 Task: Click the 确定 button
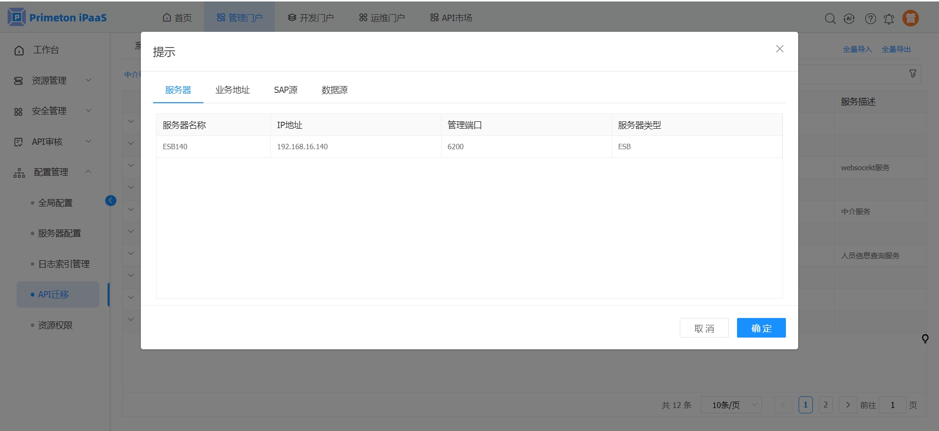(x=761, y=328)
